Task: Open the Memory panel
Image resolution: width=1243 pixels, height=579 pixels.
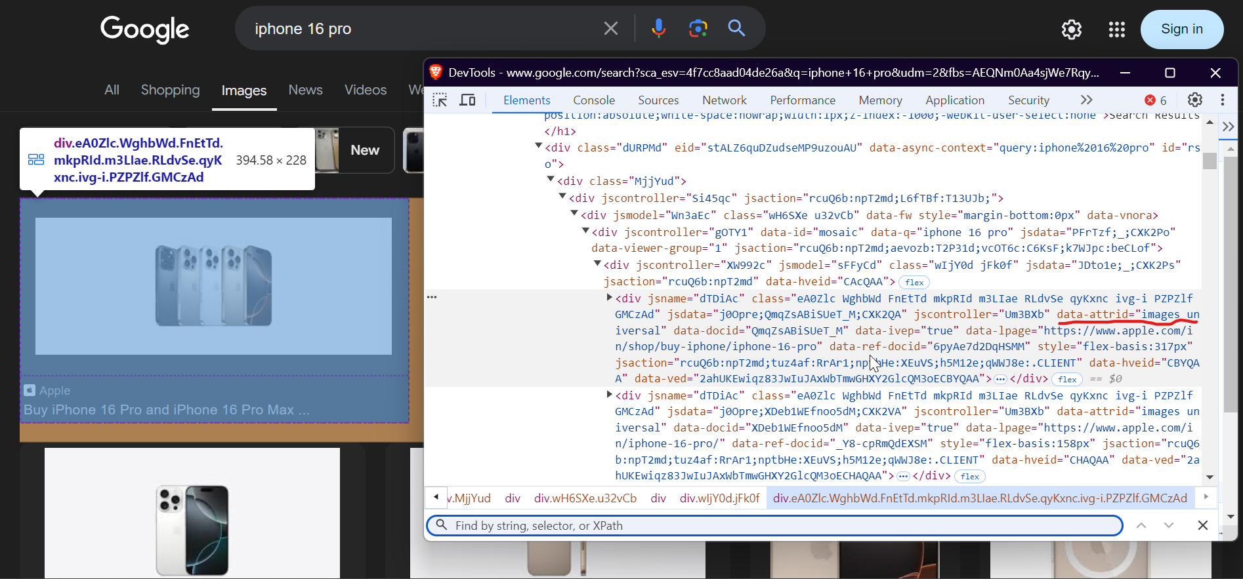Action: point(880,100)
